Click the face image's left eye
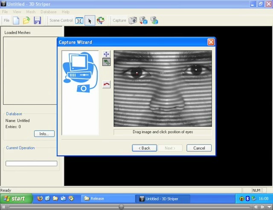Image resolution: width=273 pixels, height=210 pixels. 136,73
